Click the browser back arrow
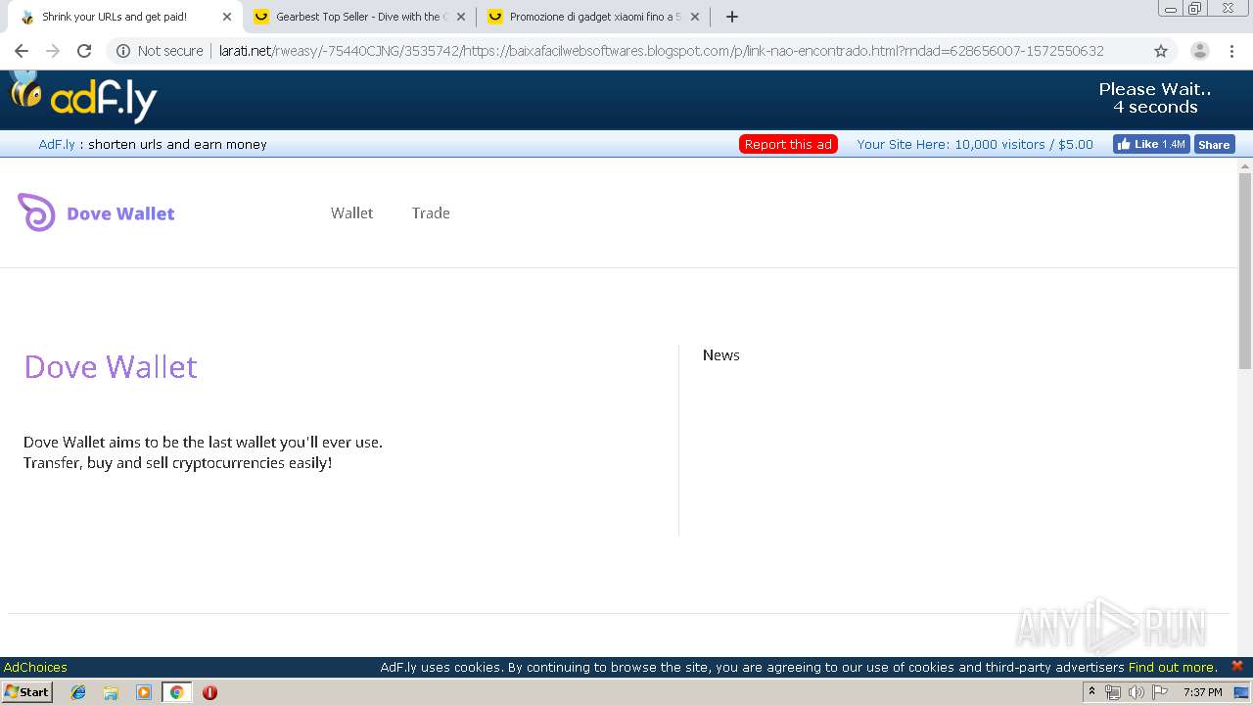The image size is (1253, 705). pyautogui.click(x=22, y=51)
